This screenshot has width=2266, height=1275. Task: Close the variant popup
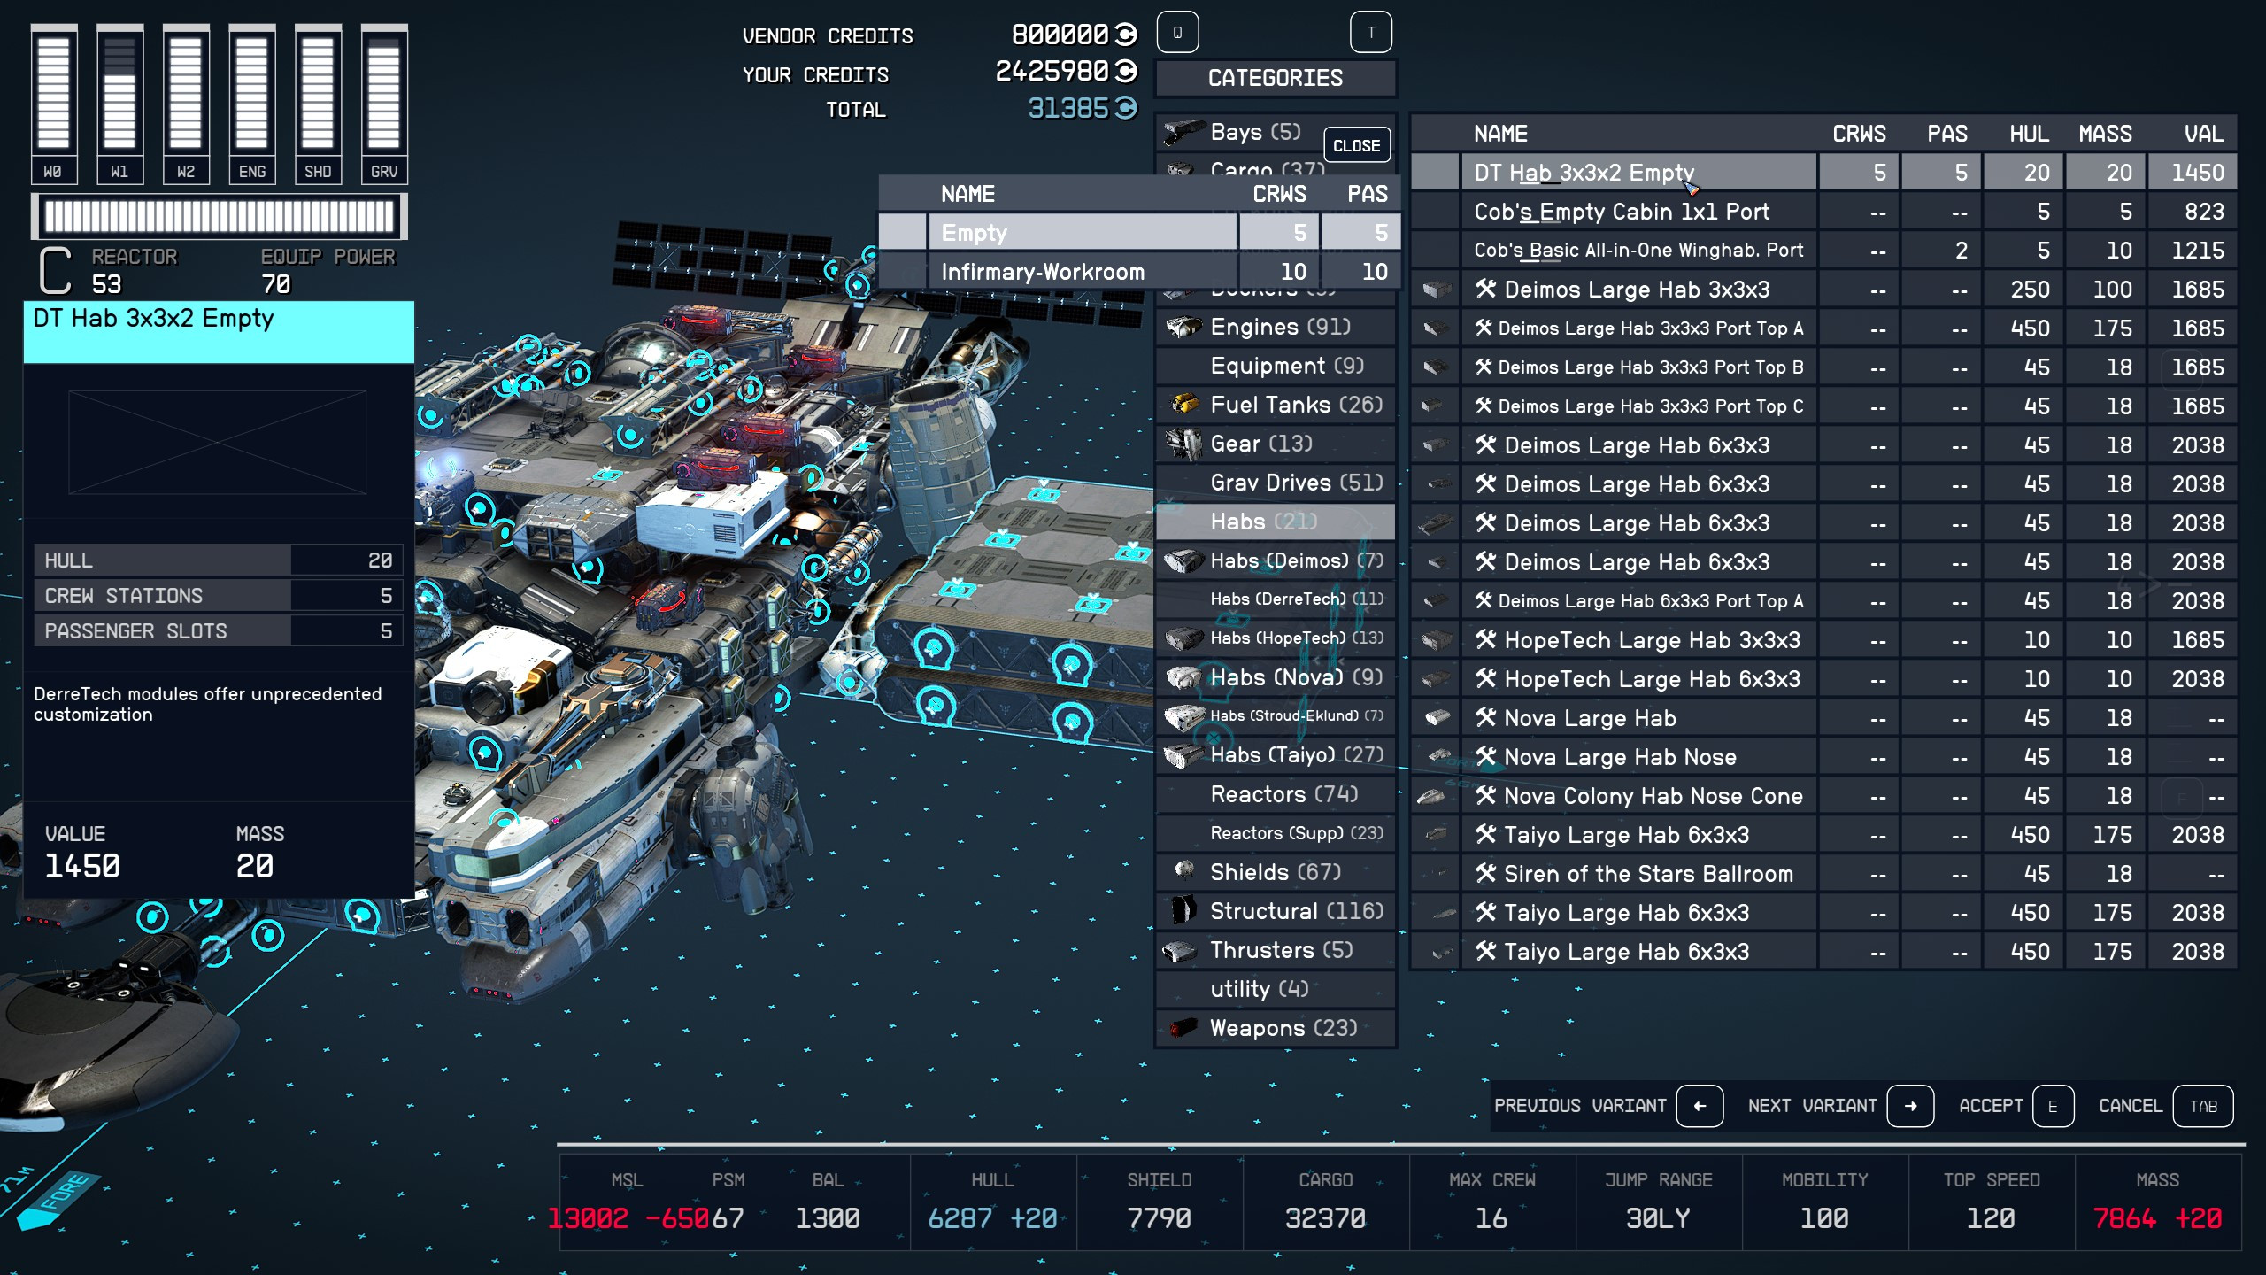pyautogui.click(x=1356, y=145)
